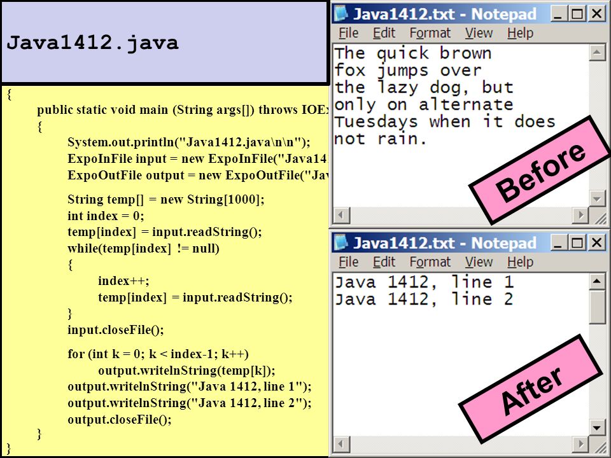Screen dimensions: 611x458
Task: Click scroll right arrow in Before Notepad window
Action: pos(580,215)
